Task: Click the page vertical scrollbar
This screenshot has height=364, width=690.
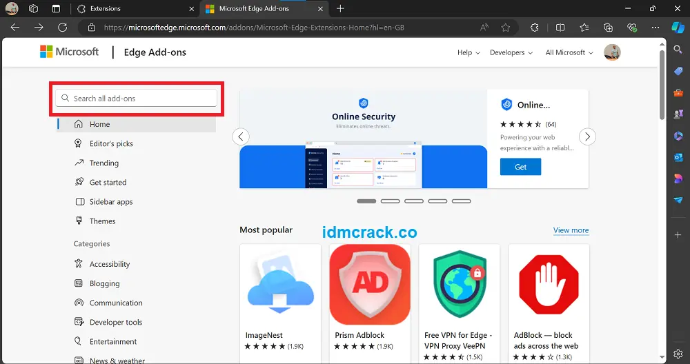Action: tap(662, 83)
